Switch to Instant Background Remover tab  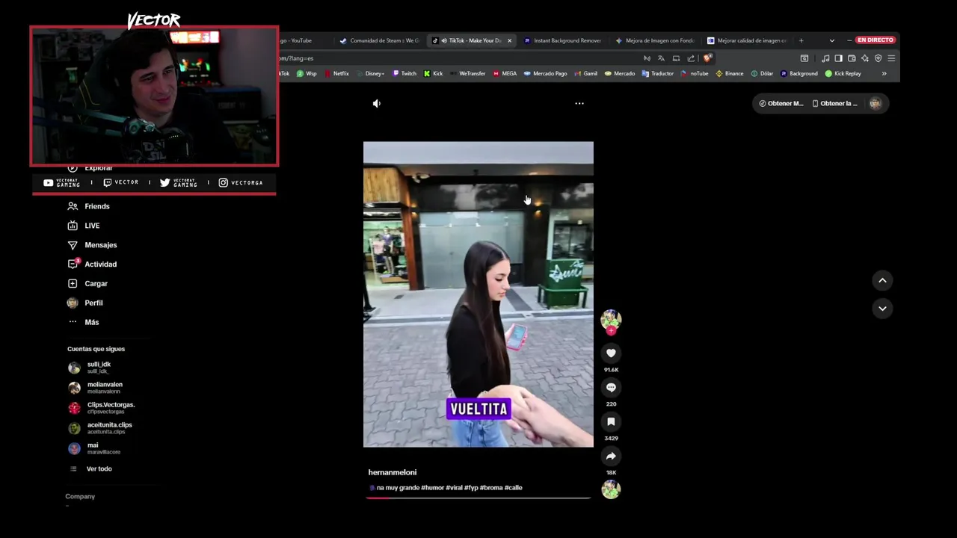point(563,40)
